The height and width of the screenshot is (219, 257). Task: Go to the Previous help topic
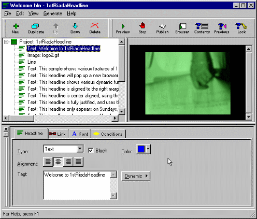click(222, 28)
